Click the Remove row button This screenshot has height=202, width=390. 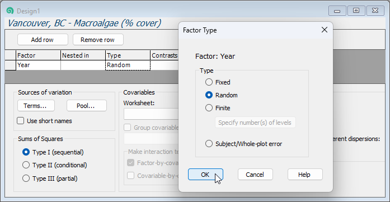pos(98,40)
